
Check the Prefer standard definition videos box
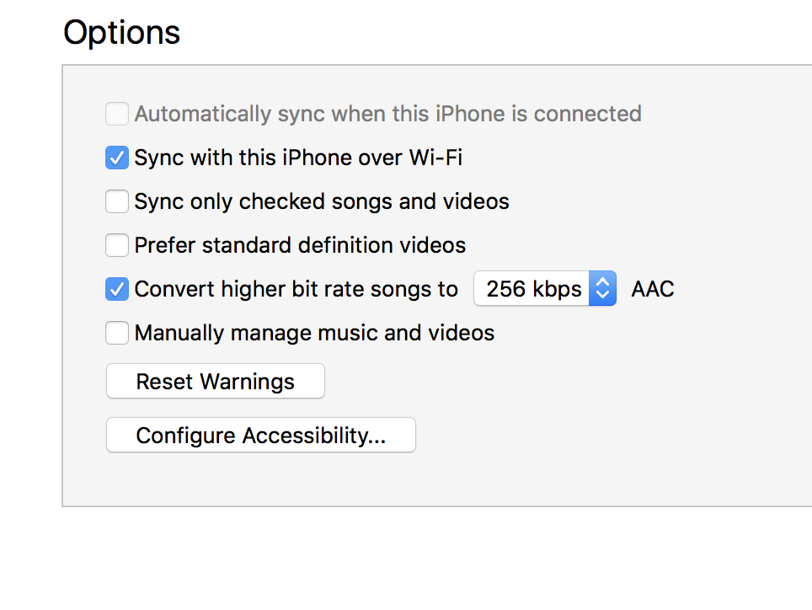pos(116,245)
